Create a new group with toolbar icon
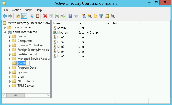 [90, 16]
